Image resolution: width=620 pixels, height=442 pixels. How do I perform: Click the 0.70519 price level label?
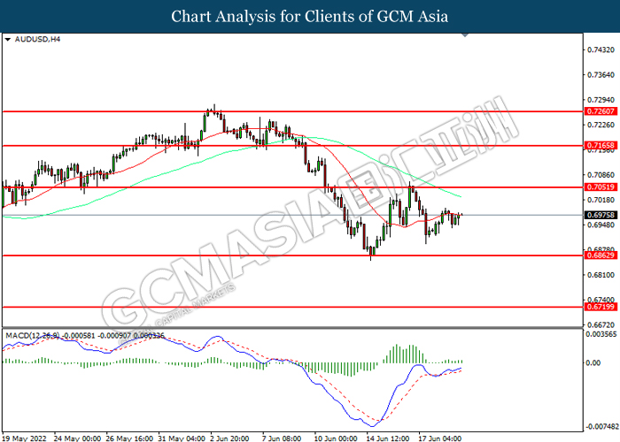pos(601,187)
